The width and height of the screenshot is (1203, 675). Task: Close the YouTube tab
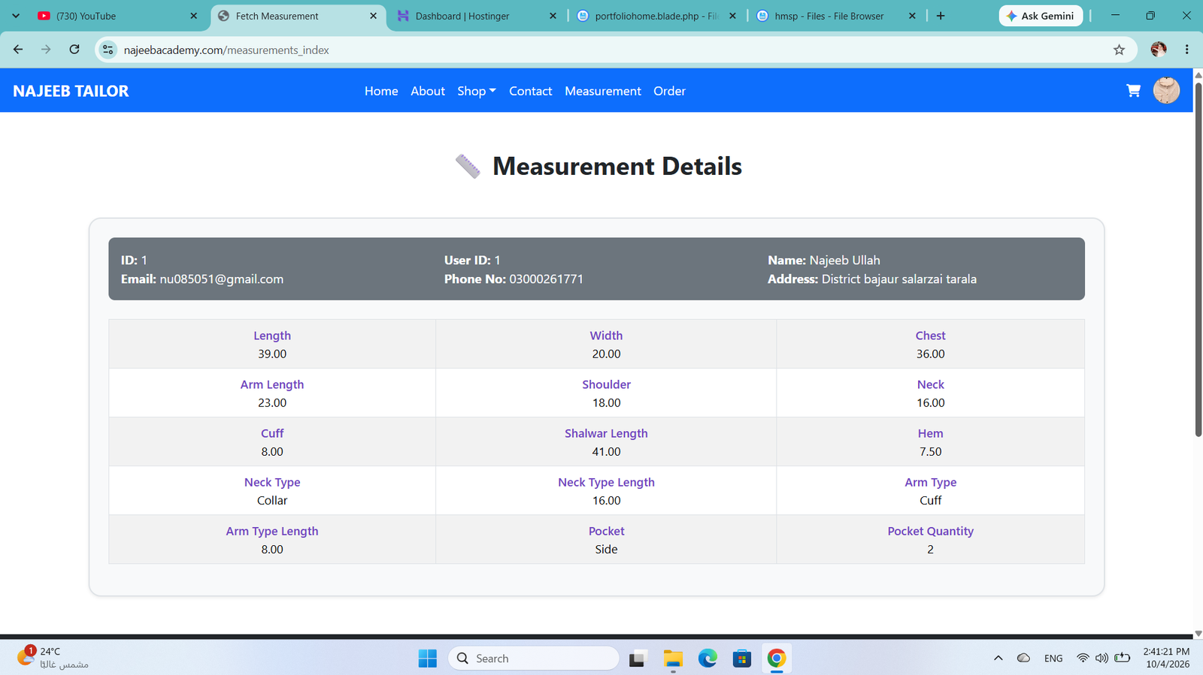click(x=194, y=16)
